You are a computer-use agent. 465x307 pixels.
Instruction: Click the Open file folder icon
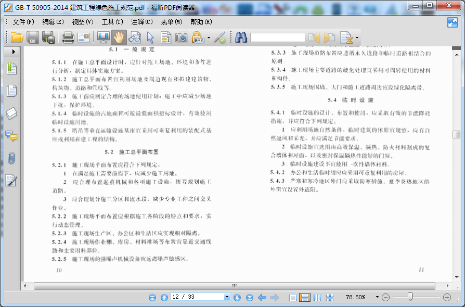(17, 37)
